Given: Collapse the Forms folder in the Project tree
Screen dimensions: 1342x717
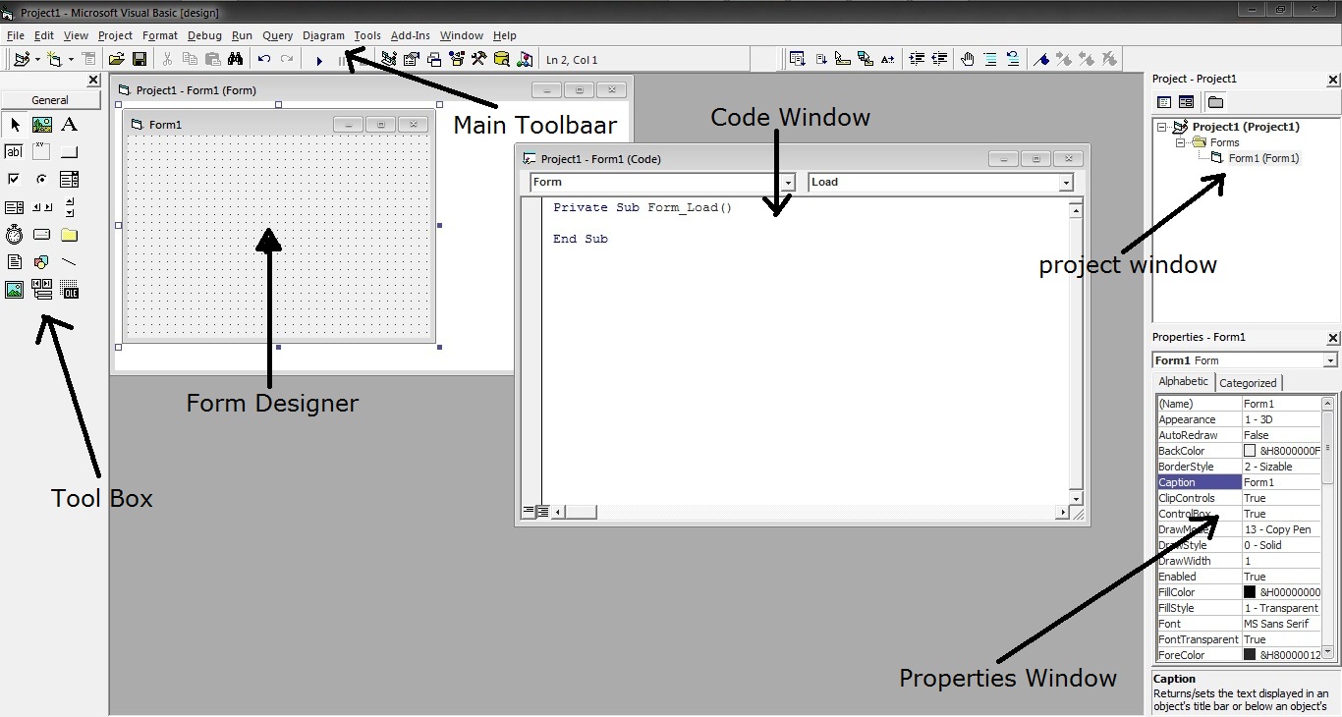Looking at the screenshot, I should point(1182,142).
